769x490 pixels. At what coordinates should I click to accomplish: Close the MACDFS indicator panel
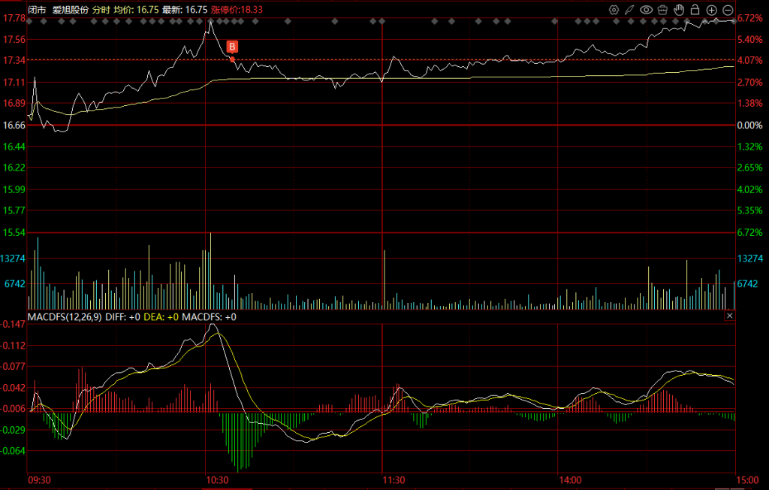click(x=728, y=317)
